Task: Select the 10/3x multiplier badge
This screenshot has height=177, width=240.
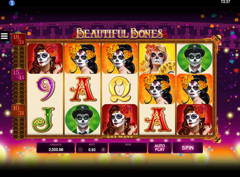Action: pos(19,111)
